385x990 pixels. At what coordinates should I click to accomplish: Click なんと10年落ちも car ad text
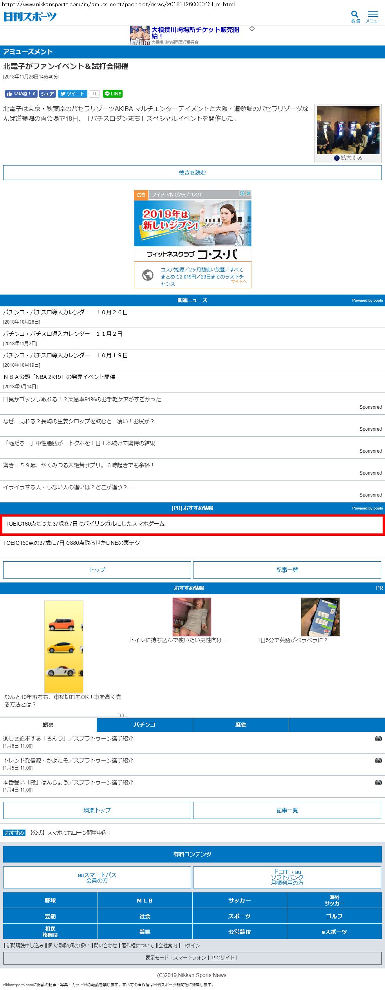click(x=63, y=701)
